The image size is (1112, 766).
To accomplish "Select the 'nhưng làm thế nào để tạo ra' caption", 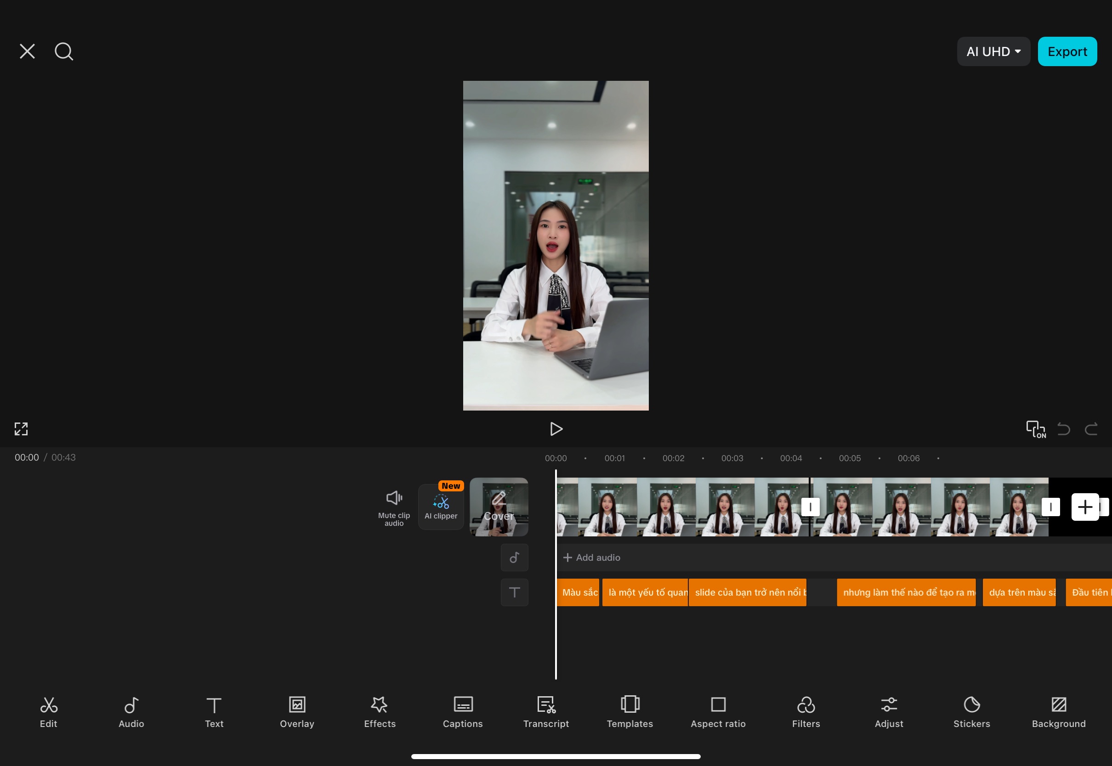I will click(906, 592).
